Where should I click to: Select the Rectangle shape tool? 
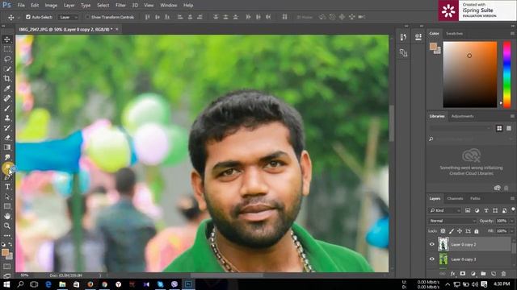(7, 206)
